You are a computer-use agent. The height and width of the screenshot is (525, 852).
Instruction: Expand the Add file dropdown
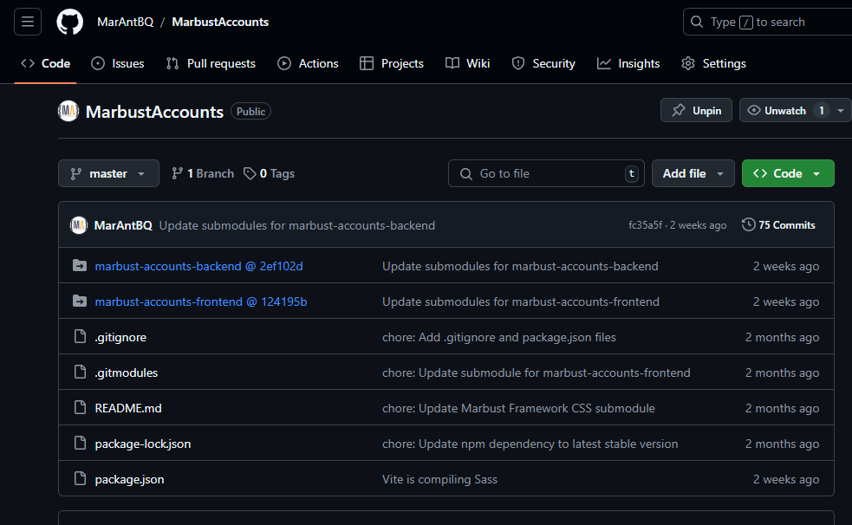point(693,174)
